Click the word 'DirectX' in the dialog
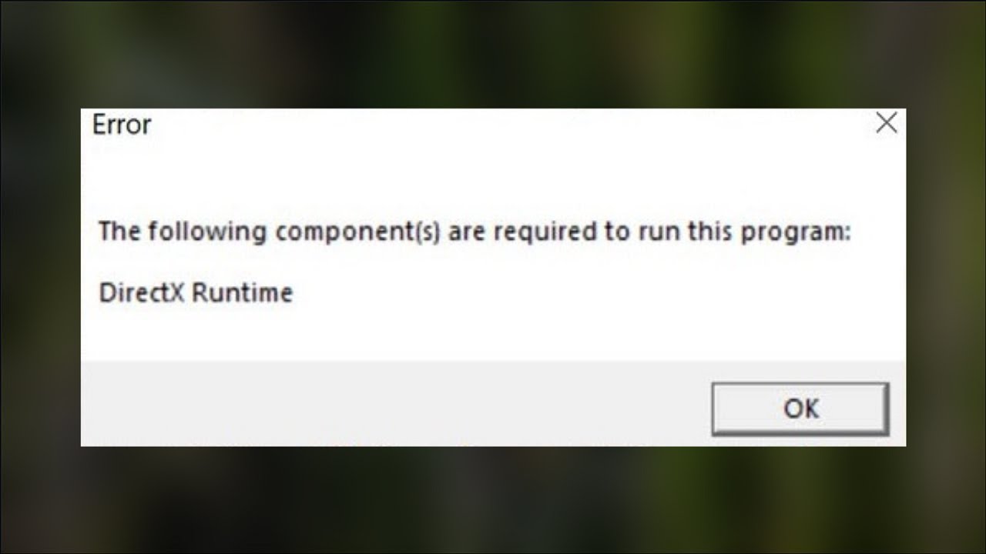The width and height of the screenshot is (986, 554). click(x=142, y=293)
